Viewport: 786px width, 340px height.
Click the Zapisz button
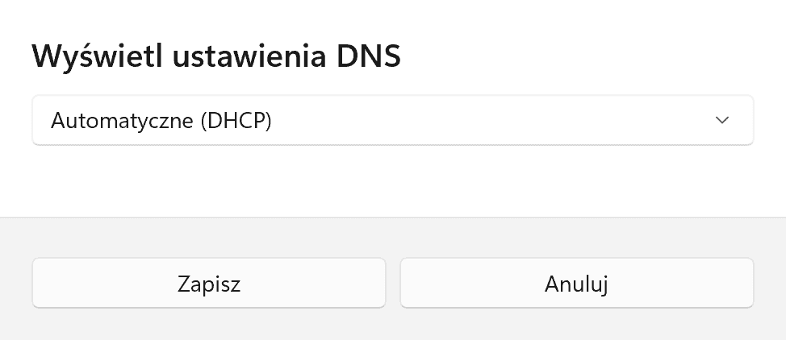pos(209,283)
